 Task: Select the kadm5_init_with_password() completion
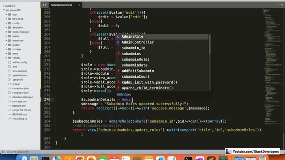point(162,82)
